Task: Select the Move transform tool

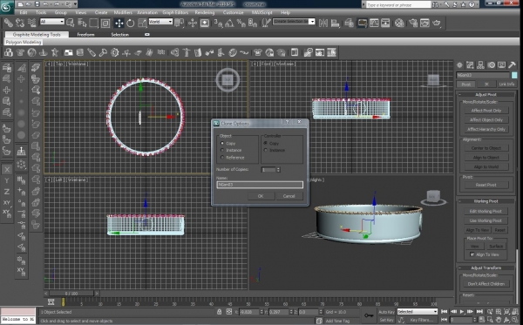Action: tap(119, 23)
